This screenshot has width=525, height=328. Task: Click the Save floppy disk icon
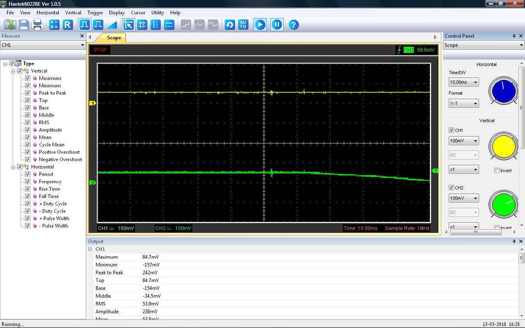[24, 25]
